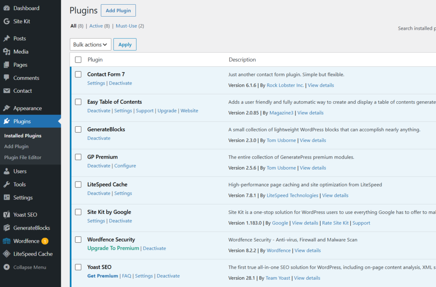
Task: Click the Apply bulk action button
Action: pos(125,44)
